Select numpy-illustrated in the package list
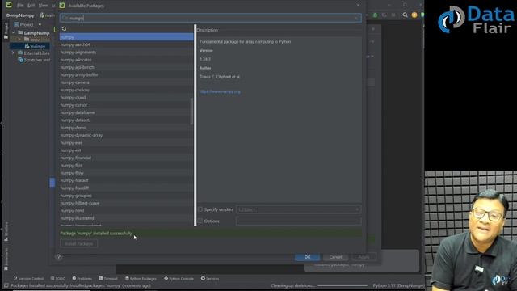This screenshot has width=517, height=291. click(x=126, y=218)
